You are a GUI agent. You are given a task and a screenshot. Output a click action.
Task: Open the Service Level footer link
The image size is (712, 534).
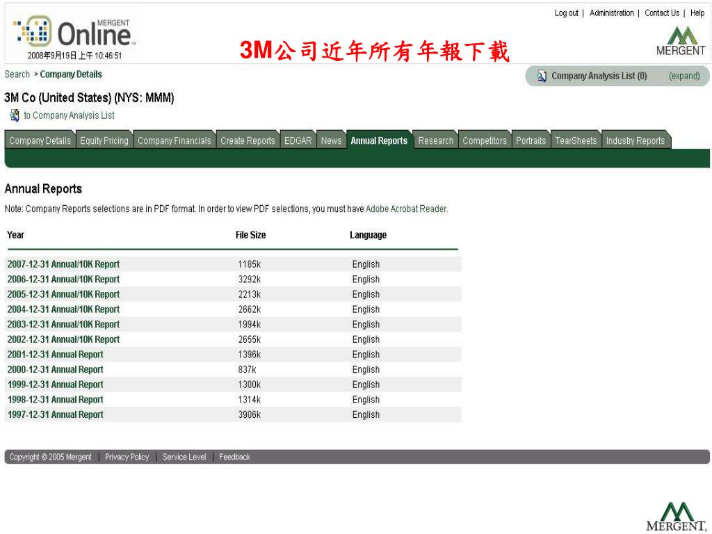point(184,457)
